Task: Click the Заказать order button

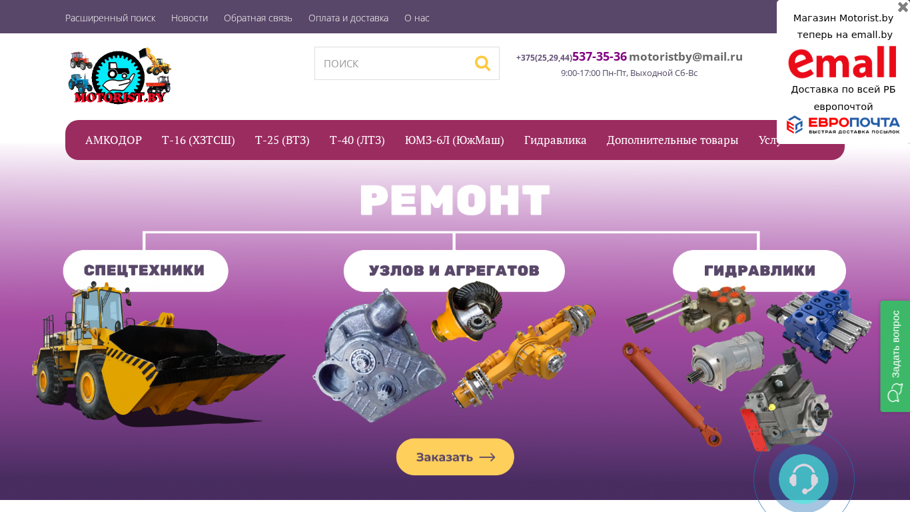Action: (455, 457)
